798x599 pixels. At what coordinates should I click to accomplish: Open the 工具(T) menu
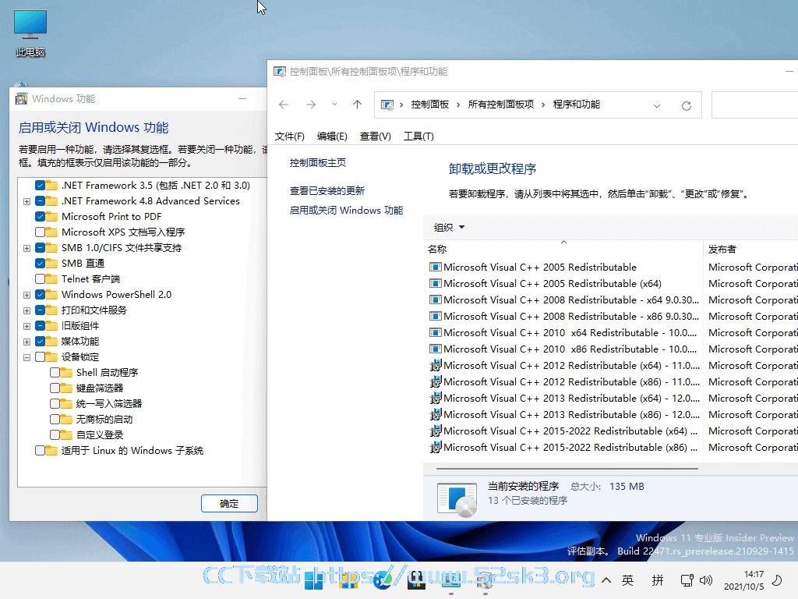tap(418, 136)
